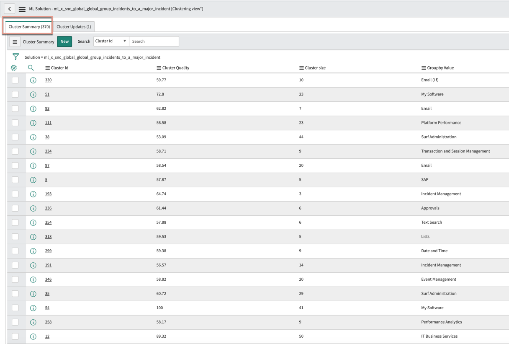Image resolution: width=509 pixels, height=344 pixels.
Task: Click 'Performance Analytics' groupby value
Action: tap(442, 322)
